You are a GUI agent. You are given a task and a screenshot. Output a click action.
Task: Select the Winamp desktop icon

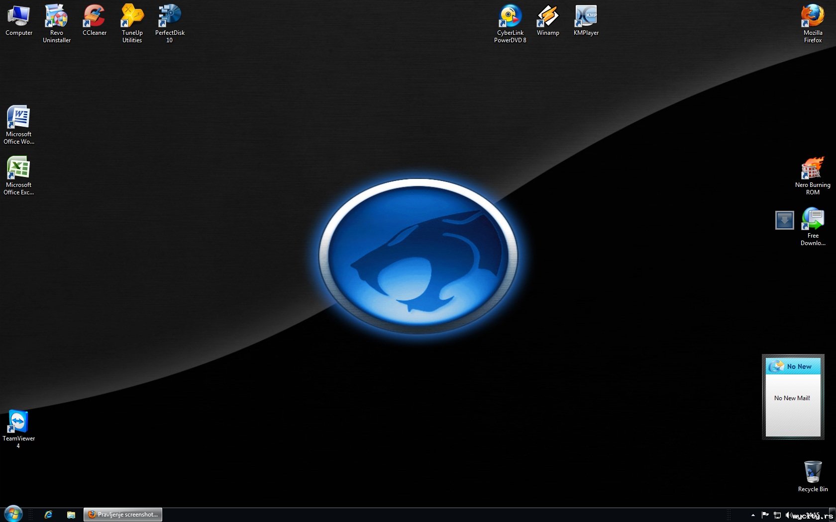548,21
